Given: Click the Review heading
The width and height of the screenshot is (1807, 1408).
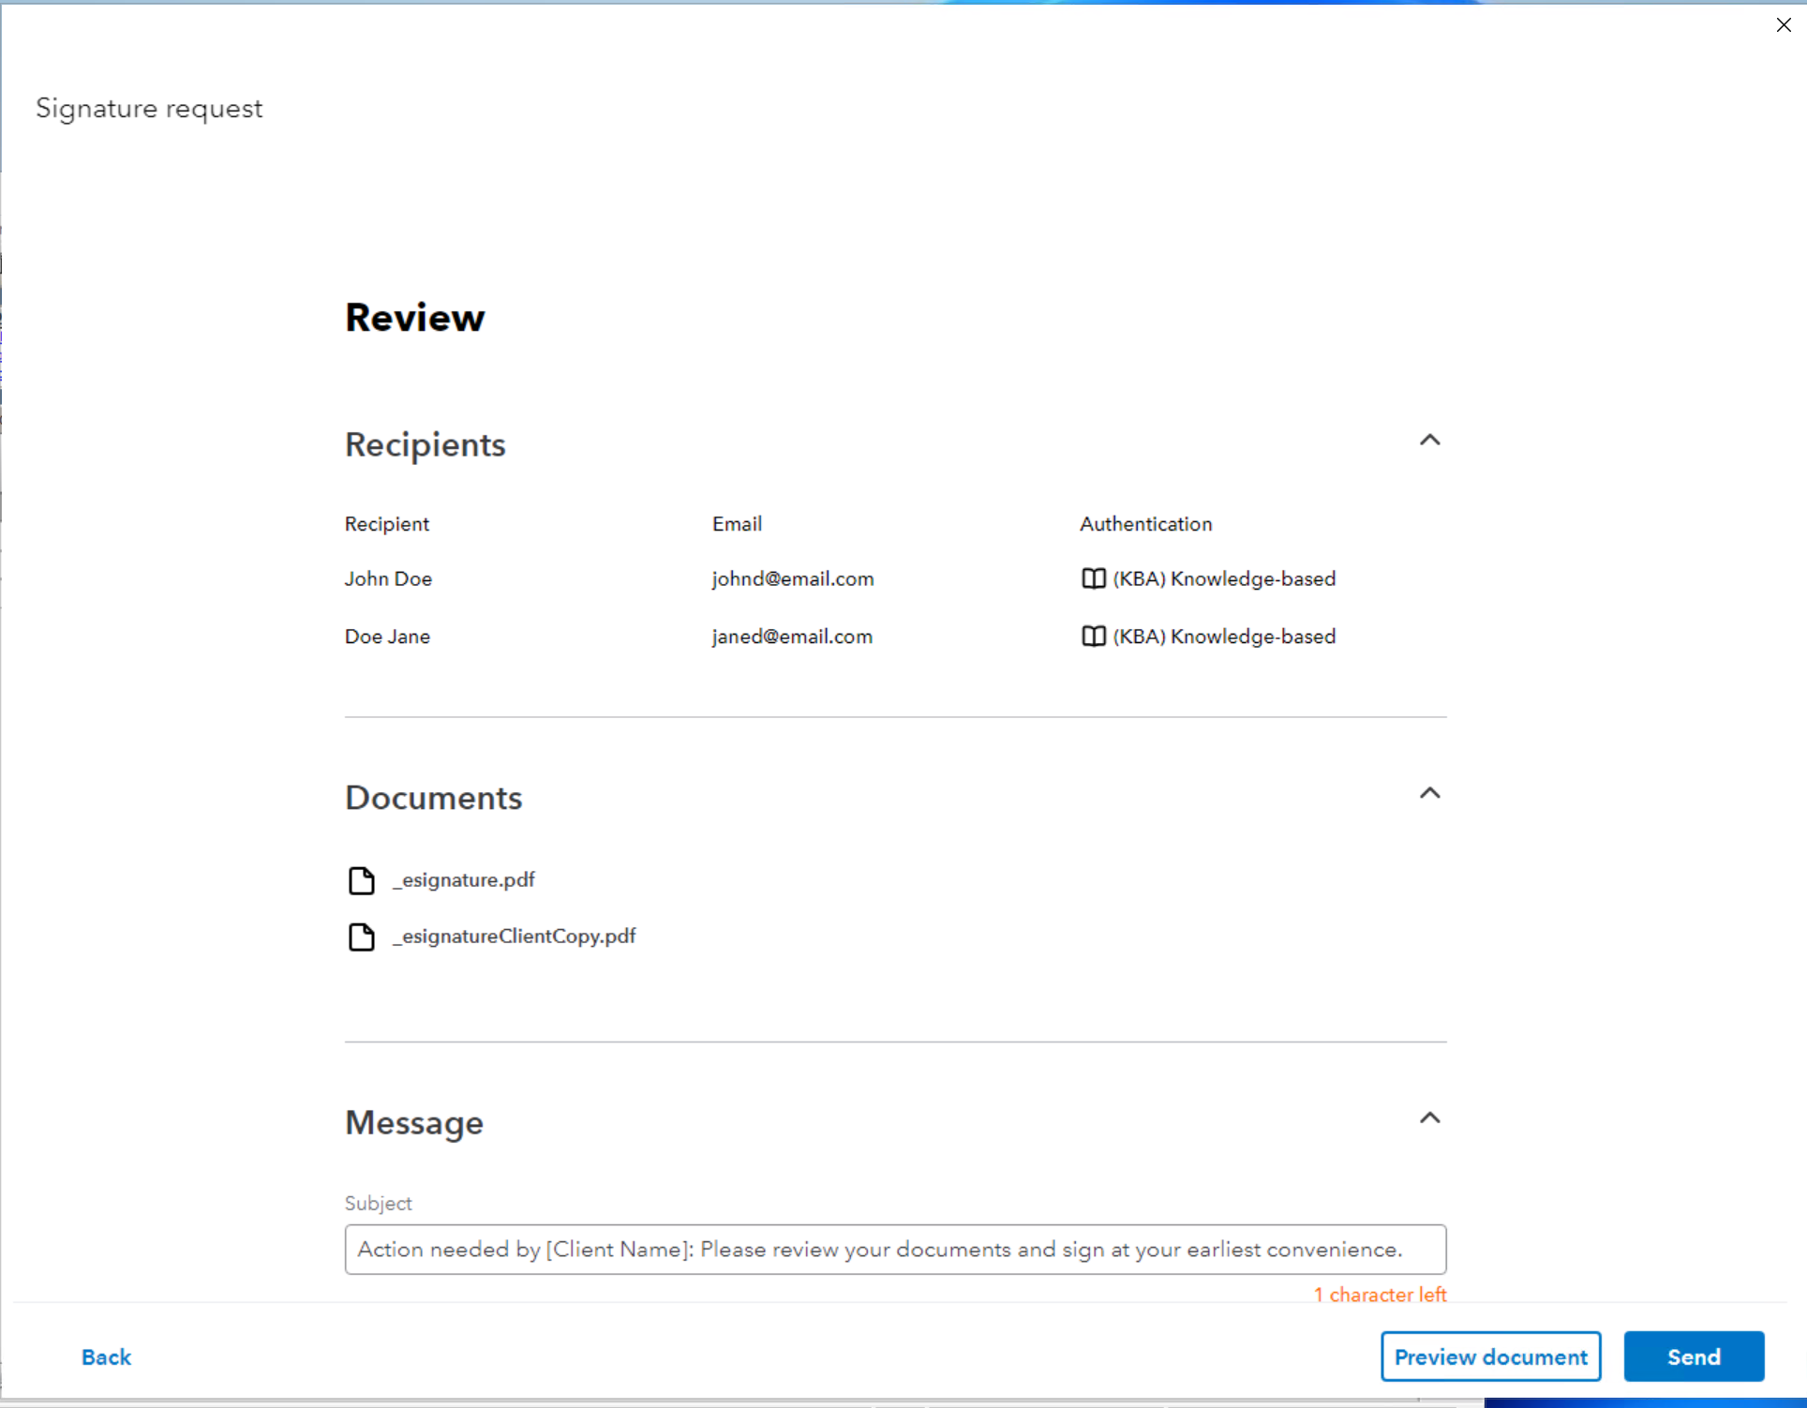Looking at the screenshot, I should (414, 317).
